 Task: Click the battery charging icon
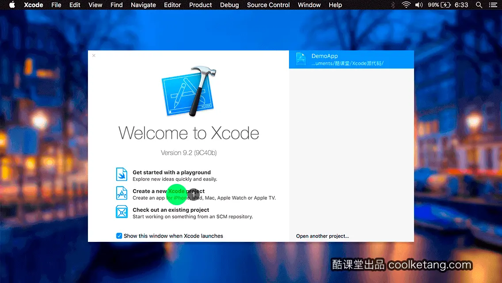pos(445,5)
